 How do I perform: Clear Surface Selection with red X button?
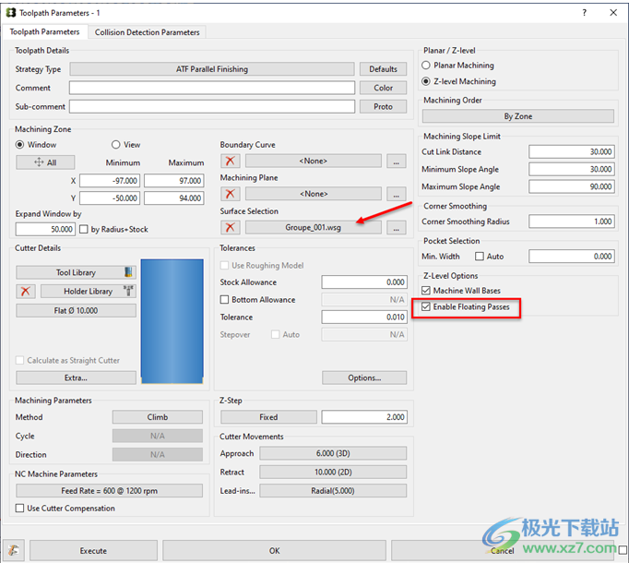231,228
